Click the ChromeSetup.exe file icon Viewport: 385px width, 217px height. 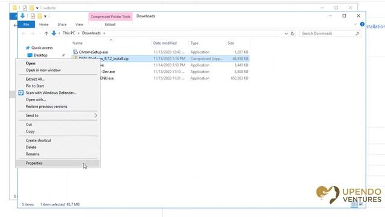[75, 52]
